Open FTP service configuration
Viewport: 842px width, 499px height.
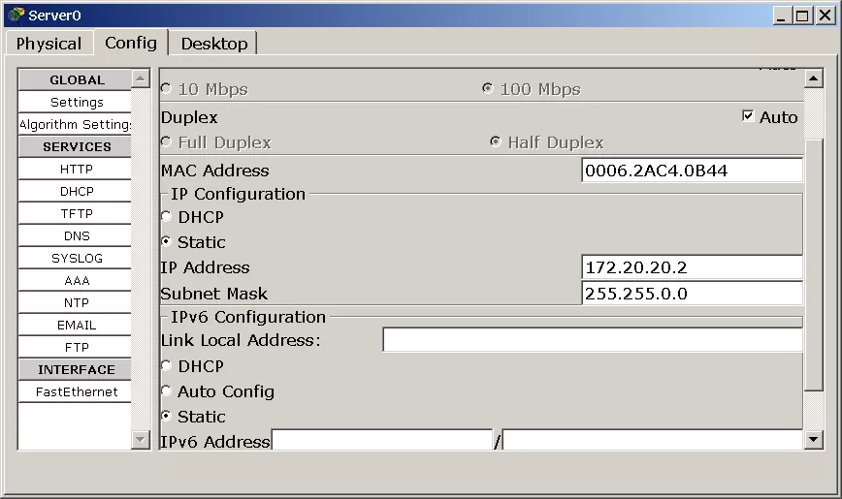75,347
